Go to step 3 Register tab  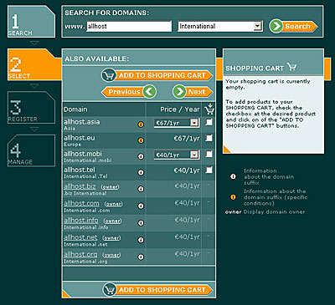[x=31, y=108]
